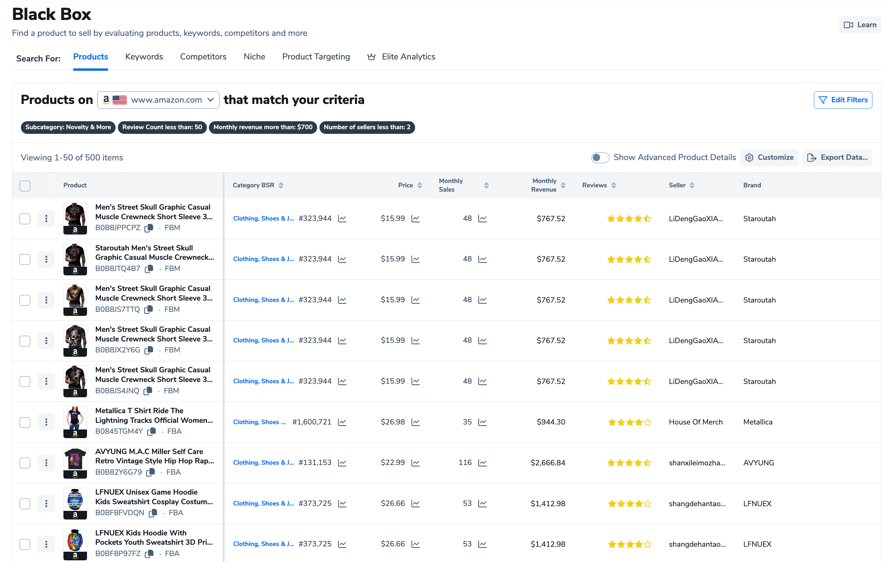
Task: Open BSR chart for B0B8JPPCPZ
Action: click(342, 219)
